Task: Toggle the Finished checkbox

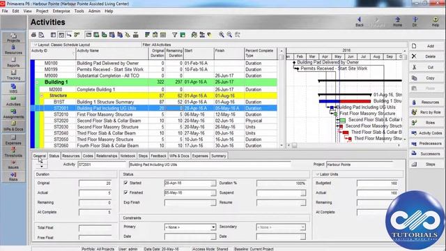Action: click(125, 192)
